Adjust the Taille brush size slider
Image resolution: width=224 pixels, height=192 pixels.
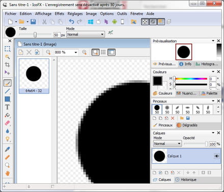point(35,35)
